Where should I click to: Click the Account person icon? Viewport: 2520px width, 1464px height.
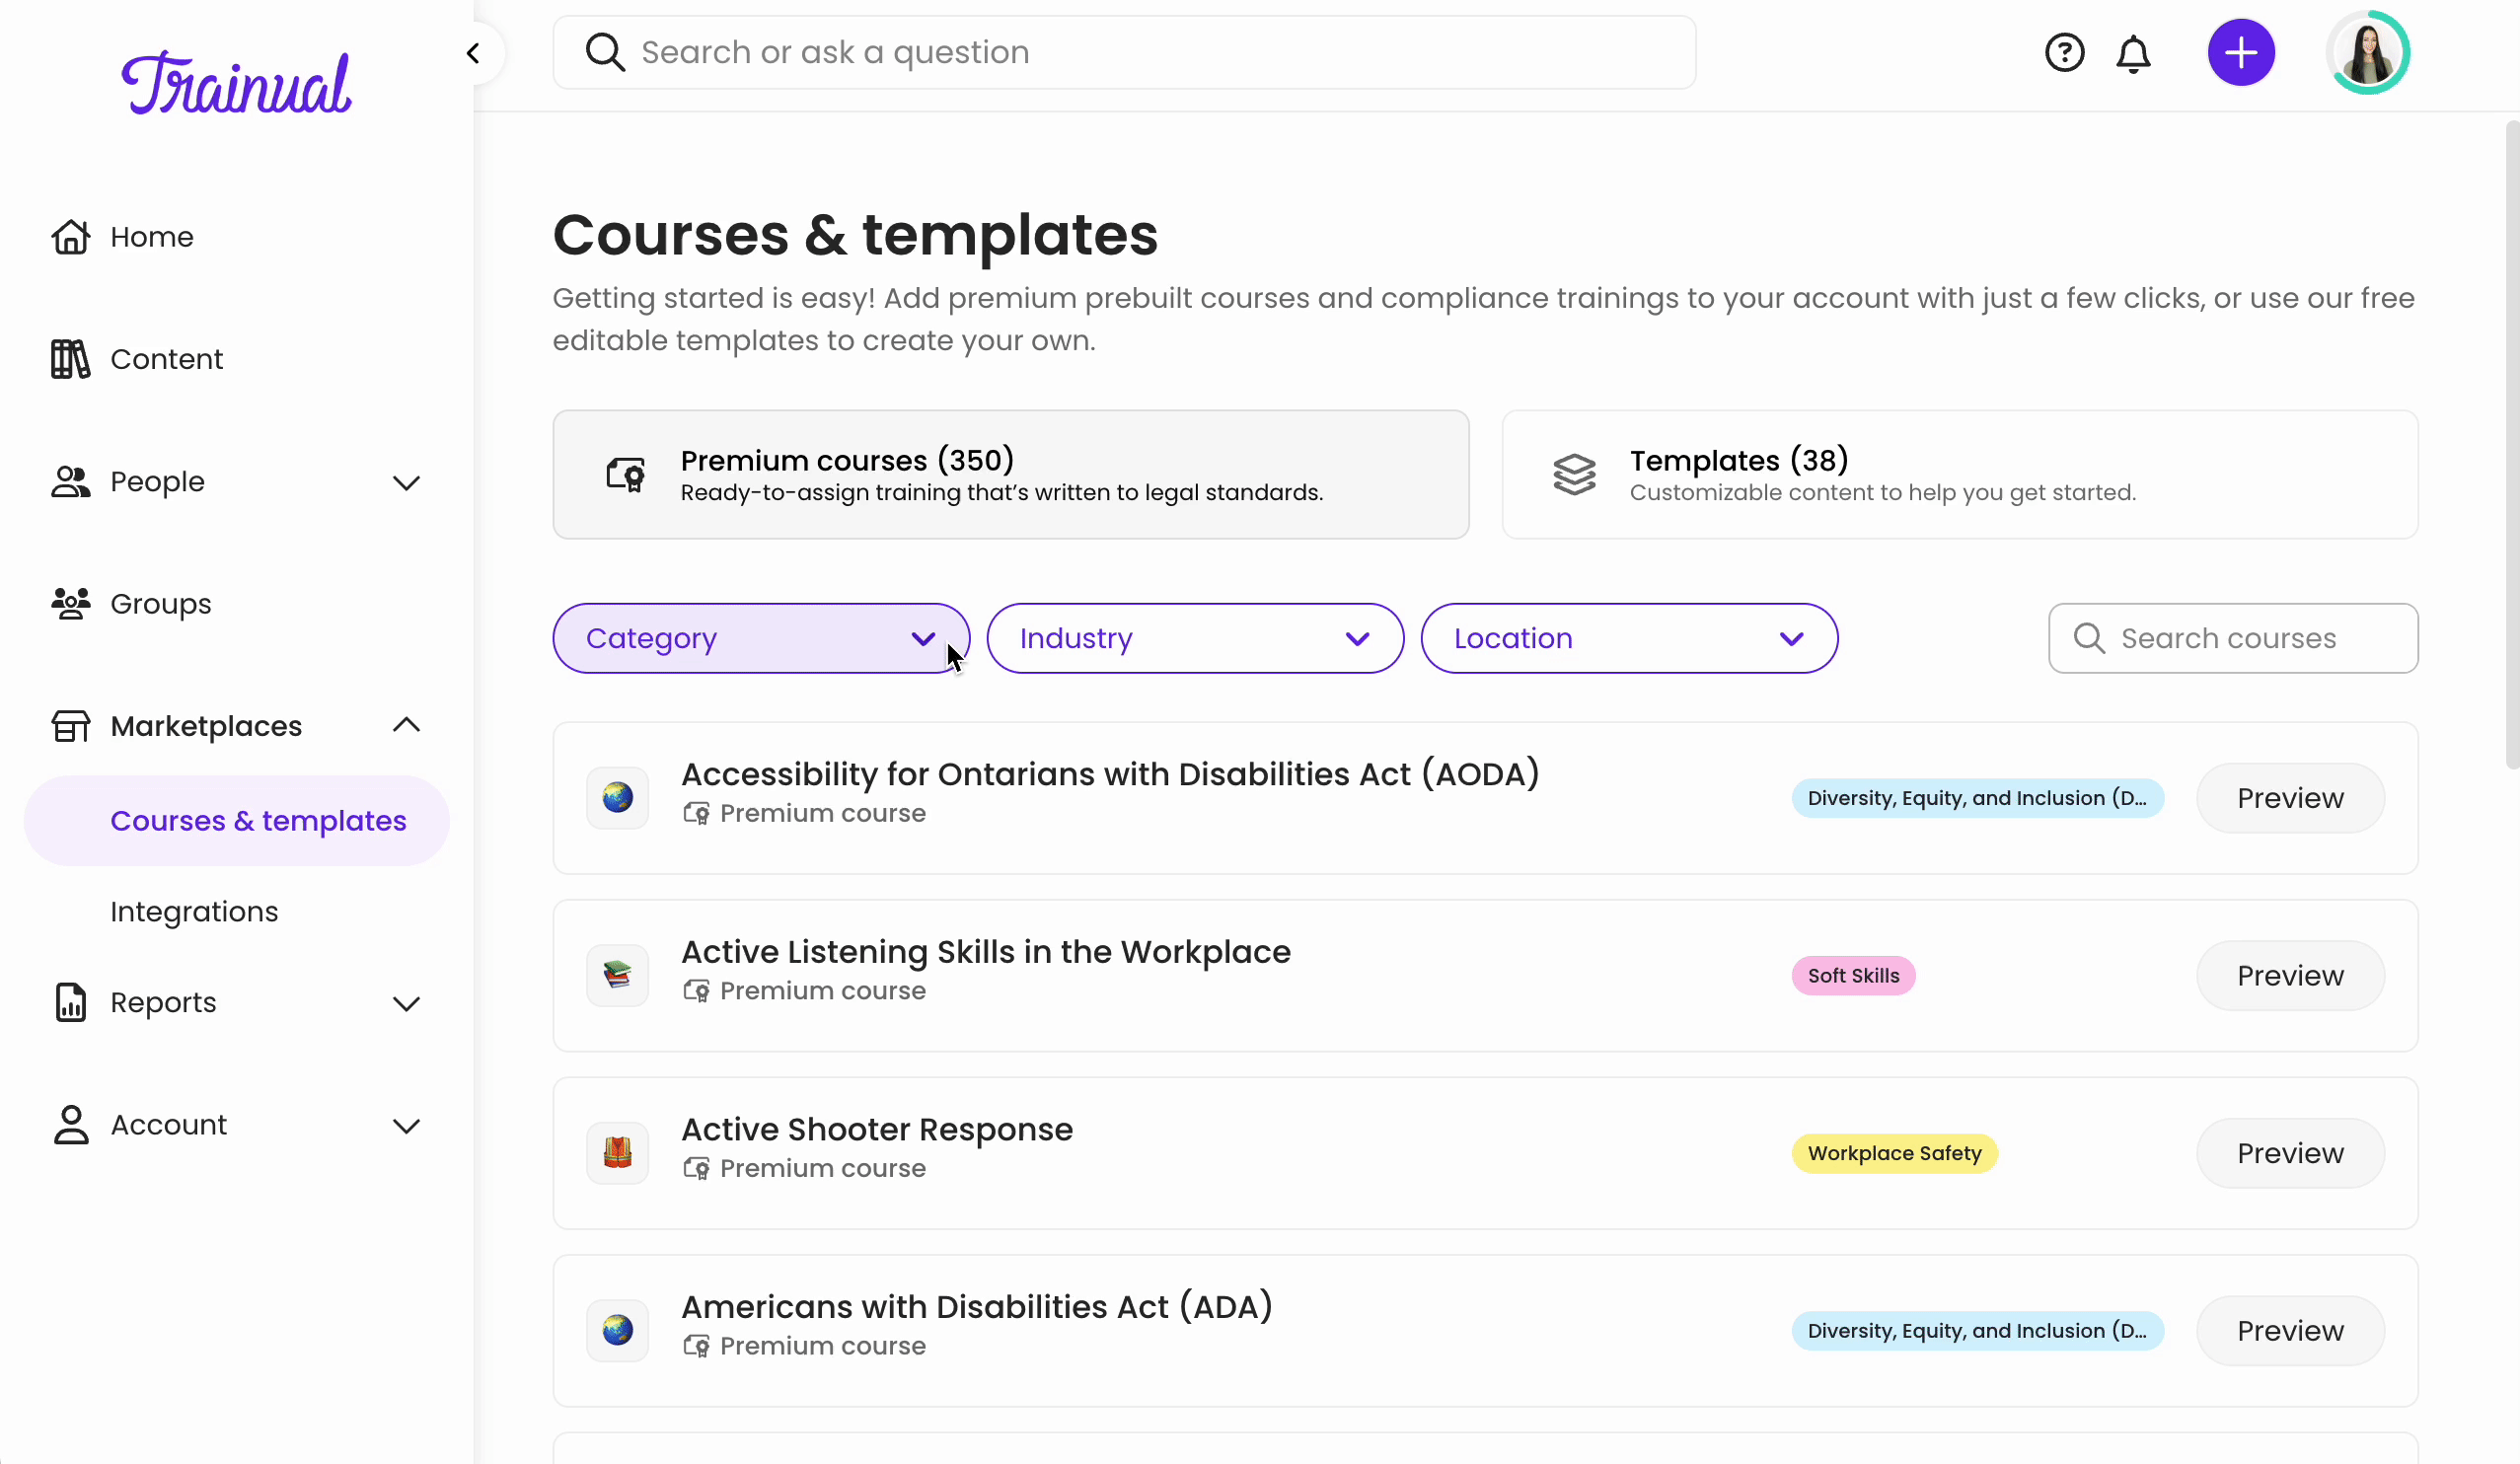[70, 1125]
